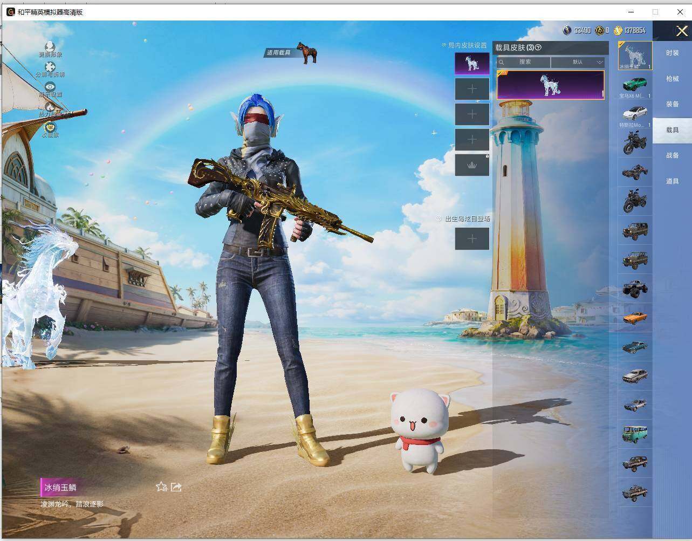
Task: Switch to the 时装 tab
Action: [x=672, y=53]
